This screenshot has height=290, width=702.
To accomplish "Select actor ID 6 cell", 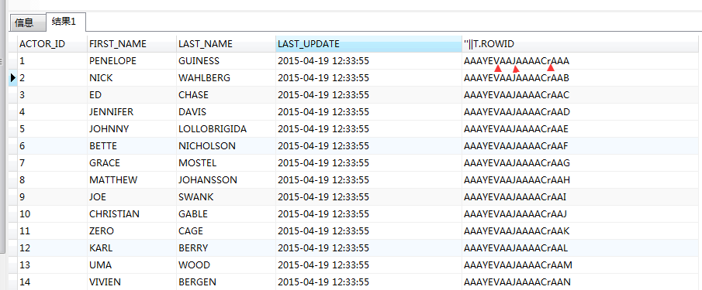I will 52,146.
